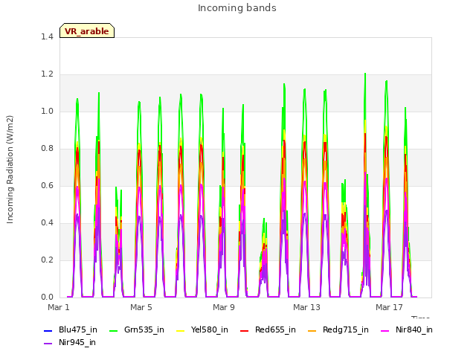Click the 1.4 y-axis tick label
Viewport: 476px width, 357px height.
[47, 36]
